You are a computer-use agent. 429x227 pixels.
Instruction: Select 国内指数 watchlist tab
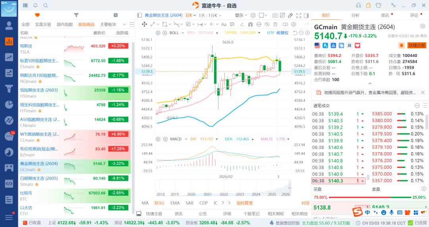[x=65, y=24]
